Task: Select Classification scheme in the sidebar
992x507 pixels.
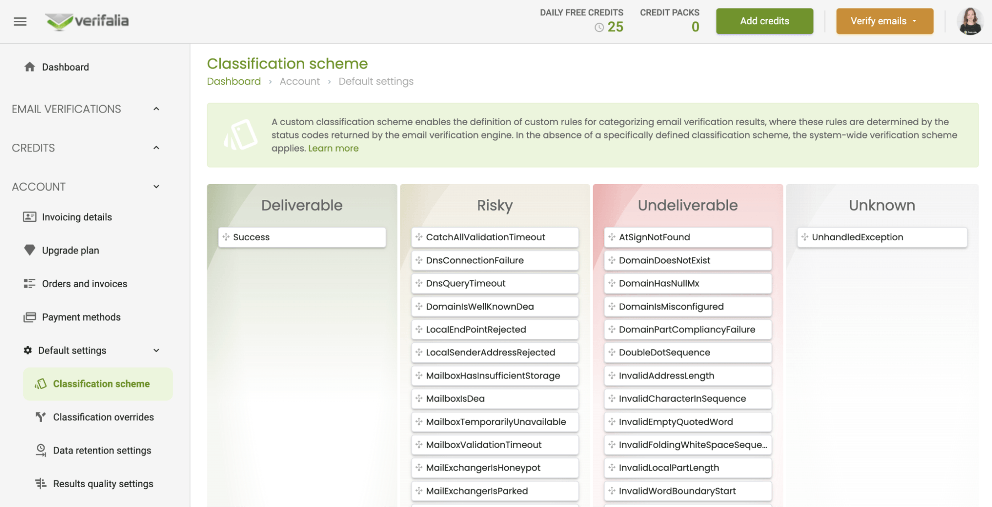Action: coord(101,383)
